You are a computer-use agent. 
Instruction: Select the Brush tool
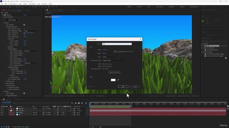pos(43,7)
